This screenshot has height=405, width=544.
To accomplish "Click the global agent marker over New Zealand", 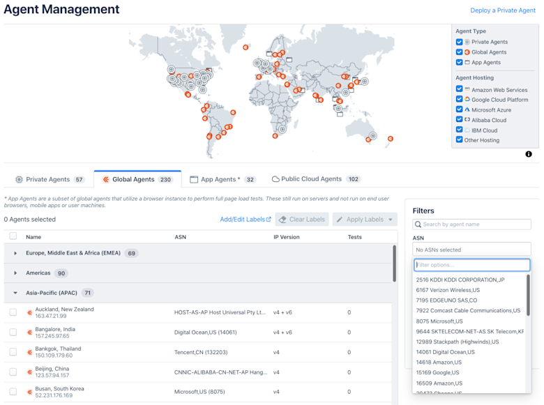I will (x=391, y=139).
